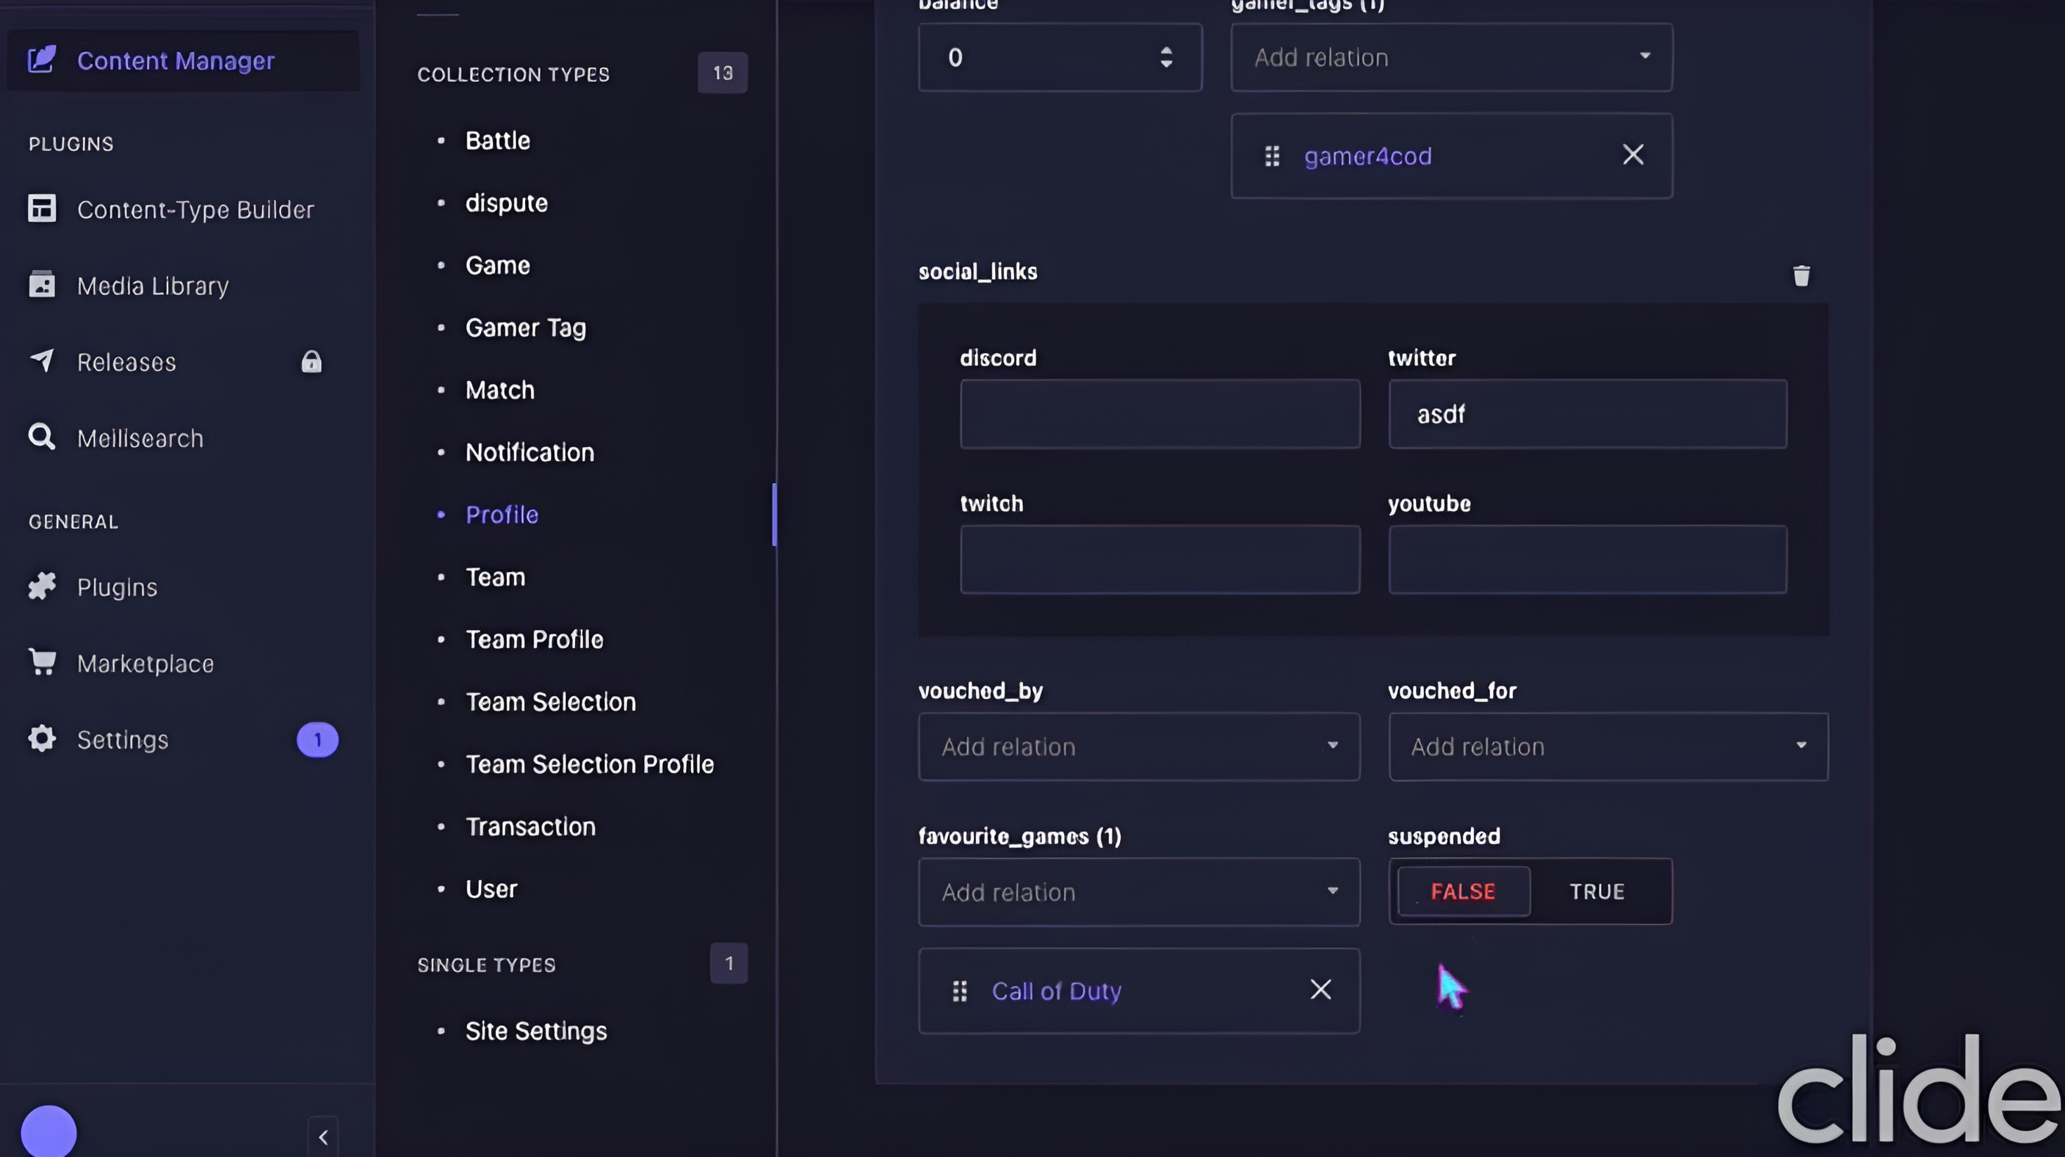
Task: Focus the twitter field containing asdf
Action: tap(1587, 413)
